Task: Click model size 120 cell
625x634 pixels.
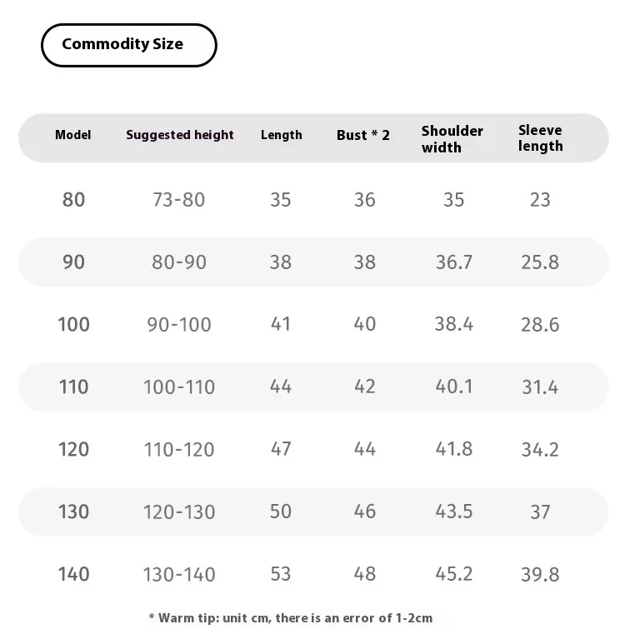Action: pos(73,449)
